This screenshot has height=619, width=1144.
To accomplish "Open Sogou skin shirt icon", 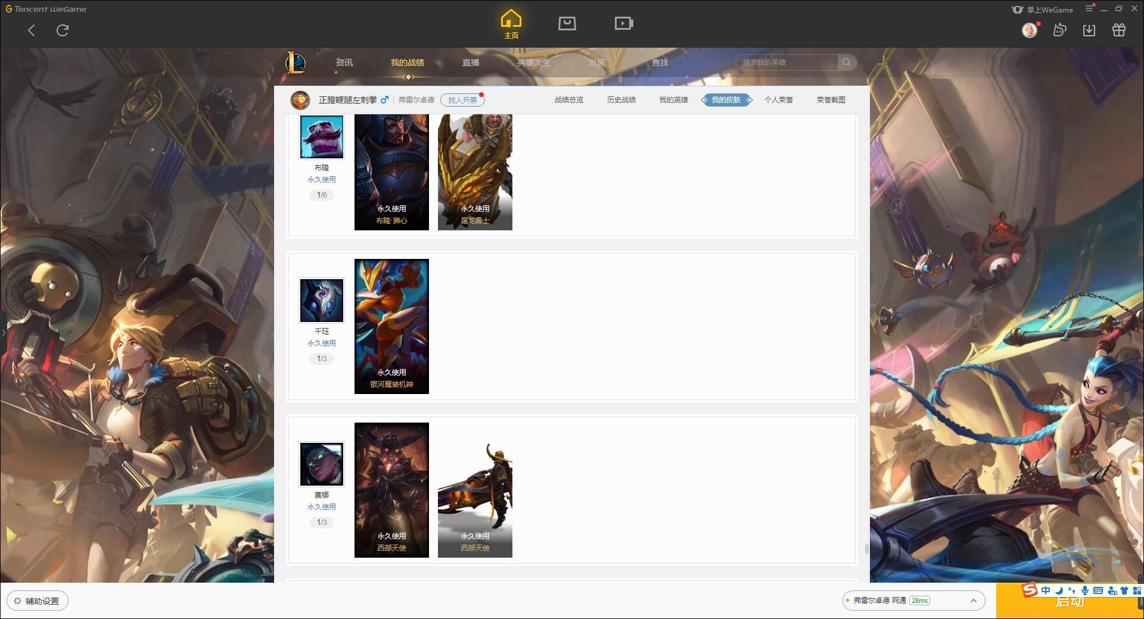I will click(1124, 590).
